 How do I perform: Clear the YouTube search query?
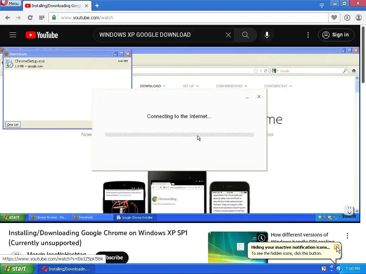tap(228, 35)
